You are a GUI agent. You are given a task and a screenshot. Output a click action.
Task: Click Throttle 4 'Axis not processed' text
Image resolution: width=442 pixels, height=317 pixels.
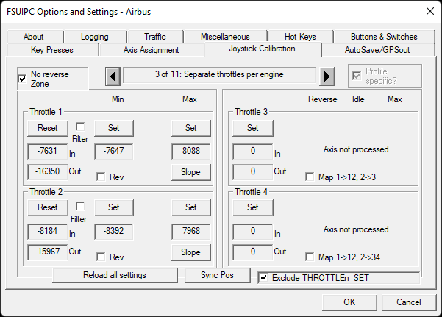[x=356, y=229]
